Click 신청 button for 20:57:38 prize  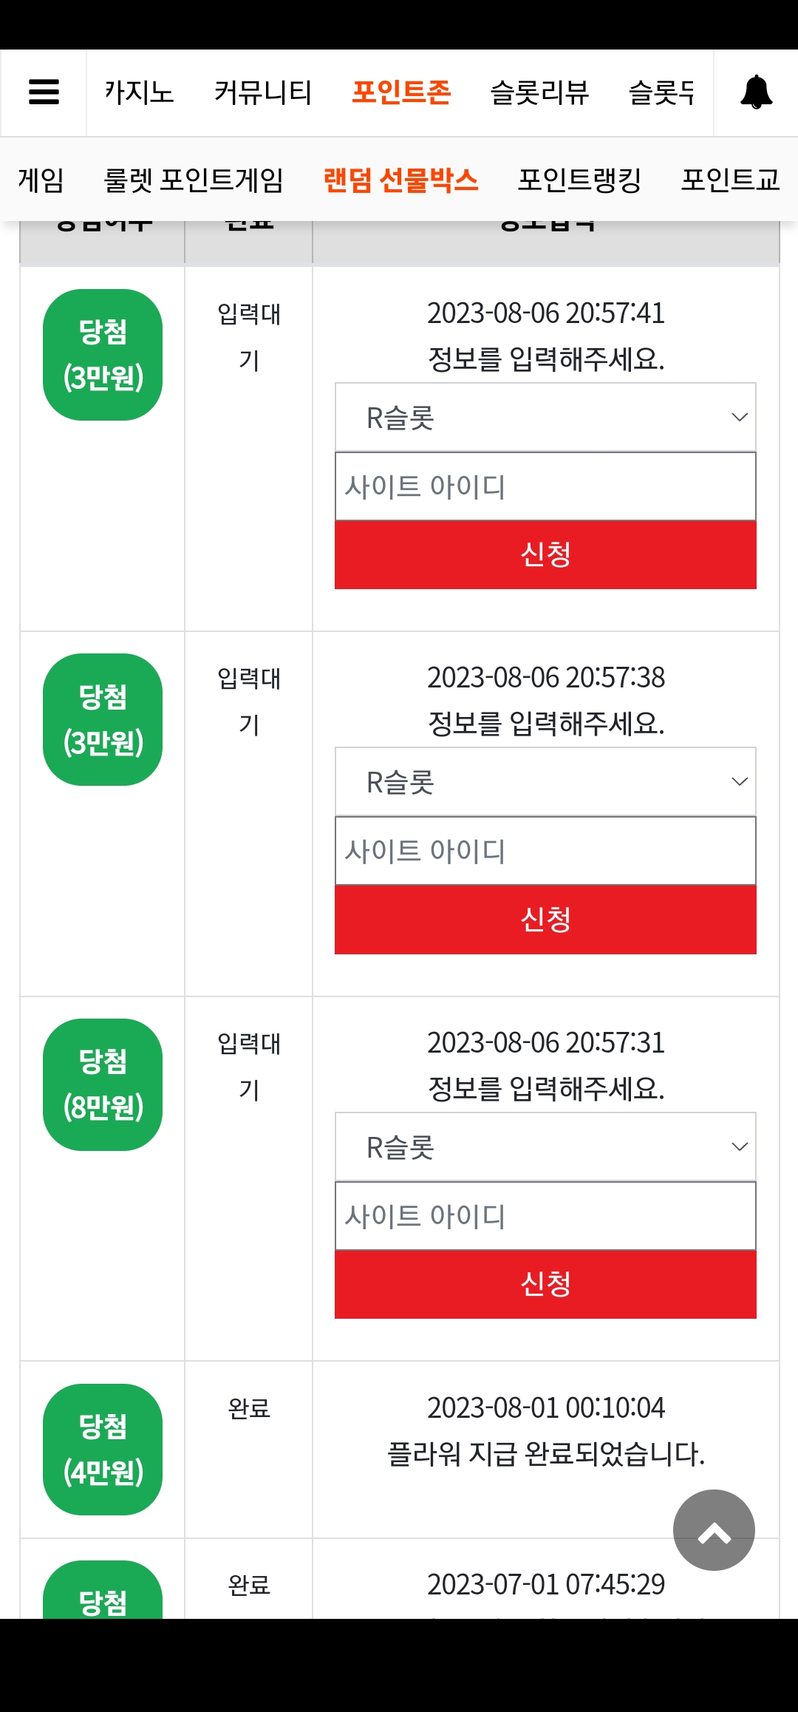[x=545, y=920]
